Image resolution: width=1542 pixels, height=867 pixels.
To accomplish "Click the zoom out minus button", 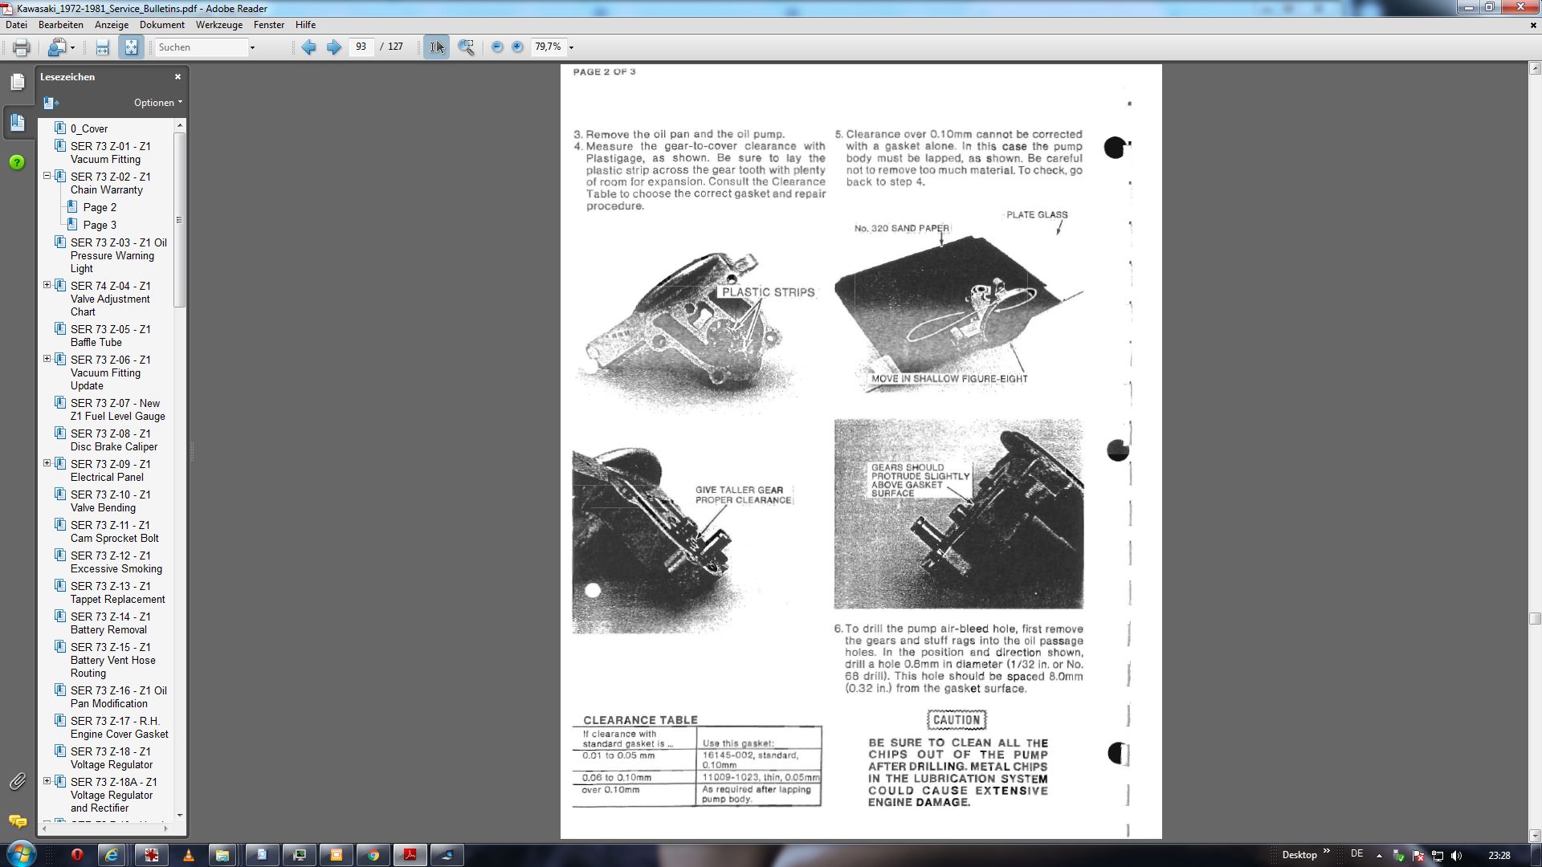I will click(x=497, y=47).
